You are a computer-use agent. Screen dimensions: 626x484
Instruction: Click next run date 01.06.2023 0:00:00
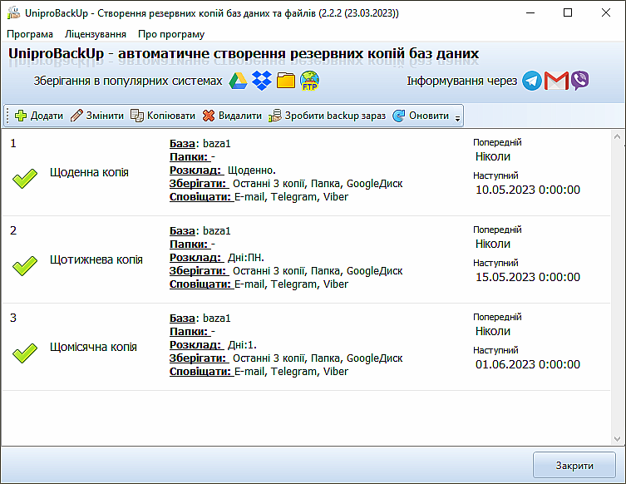(x=527, y=364)
